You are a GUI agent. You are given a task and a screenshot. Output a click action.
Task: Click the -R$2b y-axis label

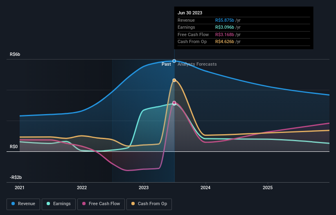[16, 177]
